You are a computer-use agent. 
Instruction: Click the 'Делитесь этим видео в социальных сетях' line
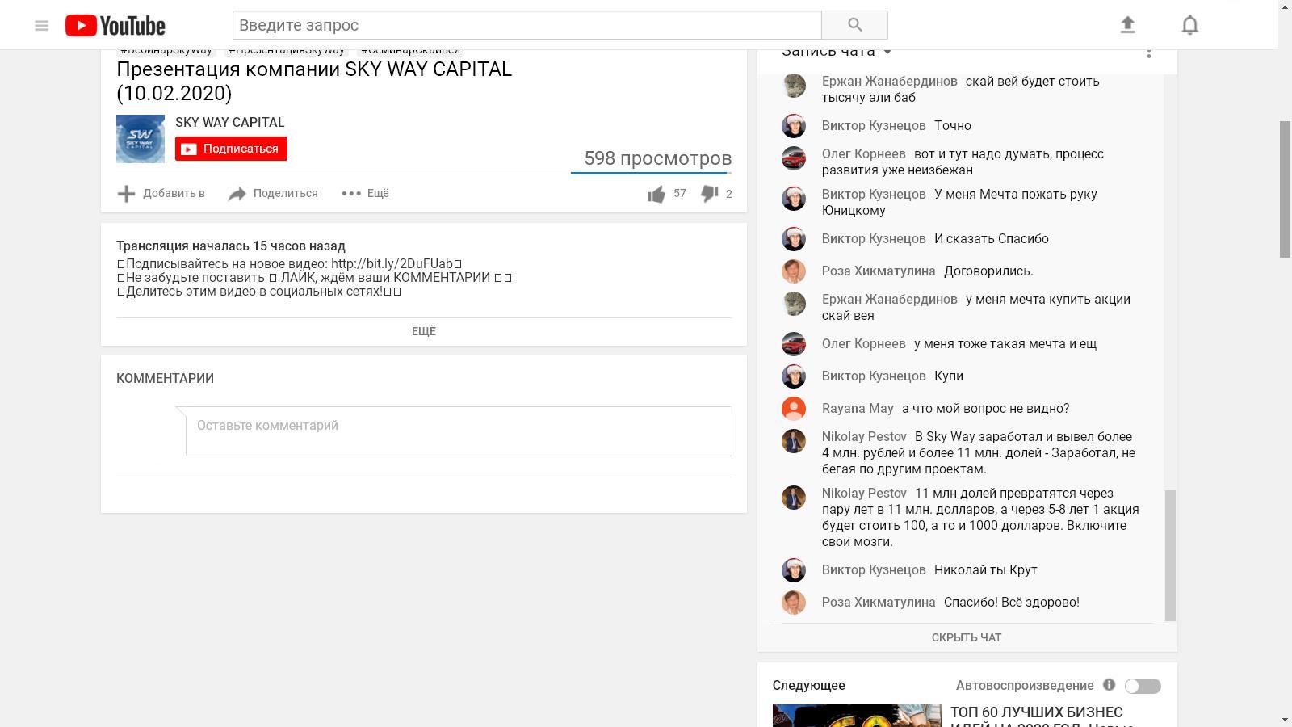coord(259,291)
